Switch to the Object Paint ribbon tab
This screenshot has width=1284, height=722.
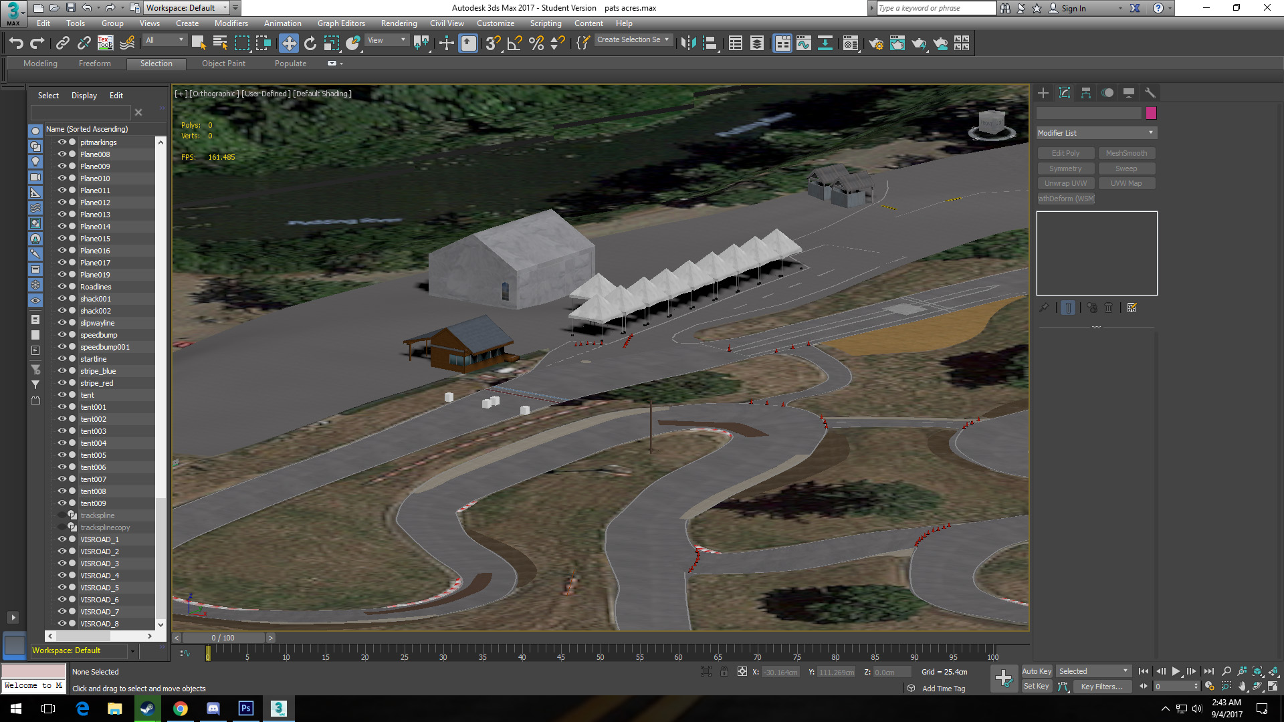point(223,64)
